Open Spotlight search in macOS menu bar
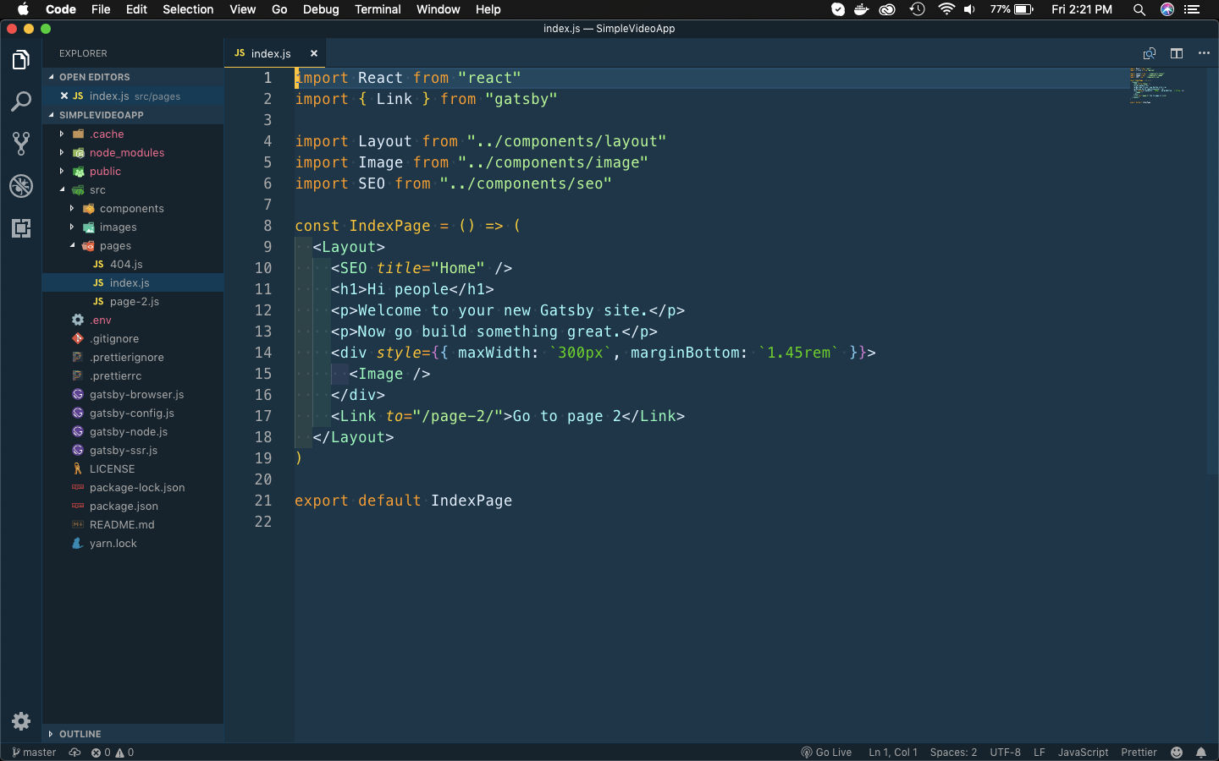The image size is (1219, 761). 1139,9
